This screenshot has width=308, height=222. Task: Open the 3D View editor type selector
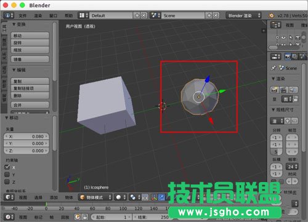pyautogui.click(x=9, y=197)
